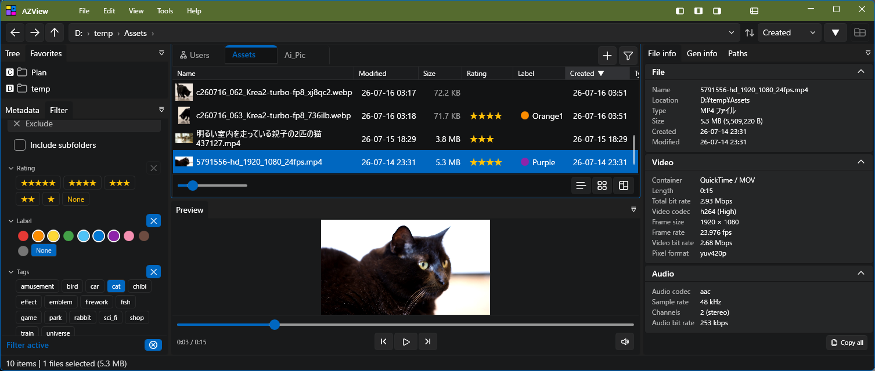Collapse the Audio section
Screen dimensions: 875x371
point(861,273)
